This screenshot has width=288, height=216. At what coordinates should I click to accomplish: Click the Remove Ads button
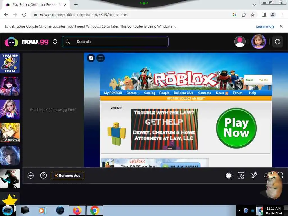click(x=67, y=175)
